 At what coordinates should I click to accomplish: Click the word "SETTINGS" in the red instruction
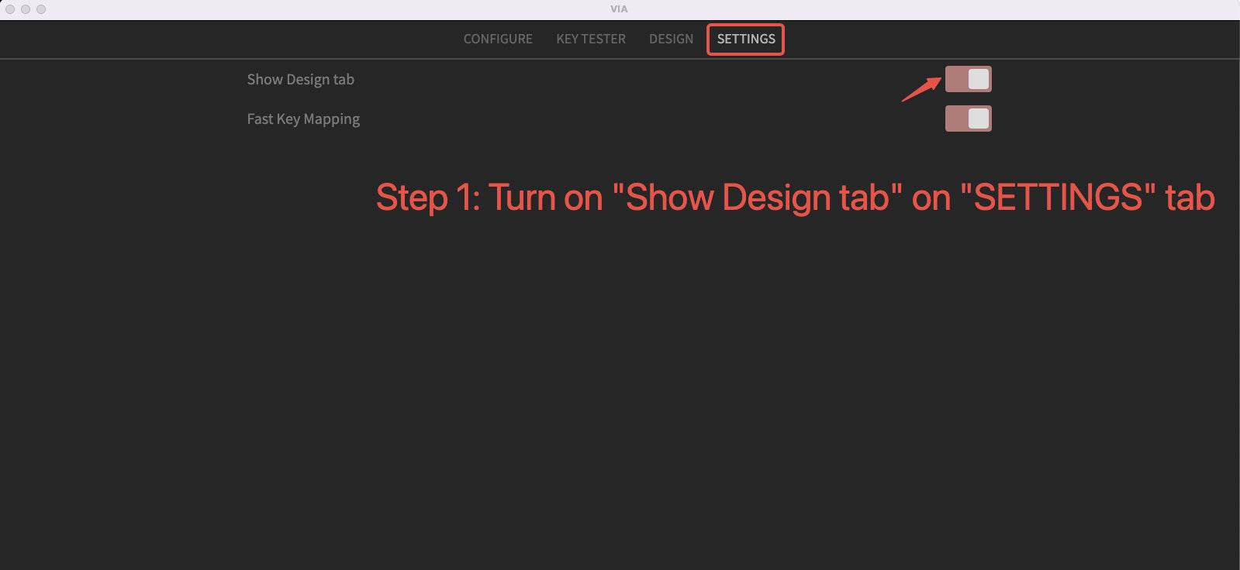pyautogui.click(x=1058, y=197)
